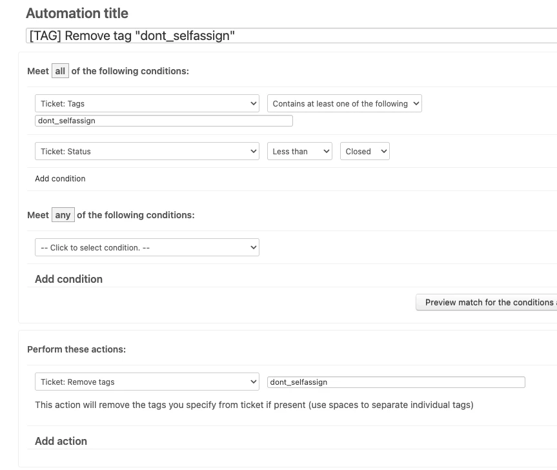Open the "Closed" status value dropdown
The image size is (557, 470).
click(x=365, y=151)
